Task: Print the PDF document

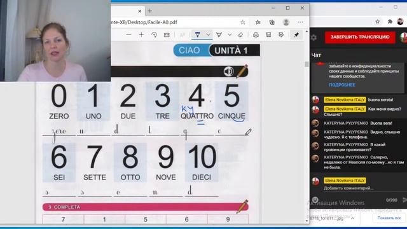Action: [256, 35]
